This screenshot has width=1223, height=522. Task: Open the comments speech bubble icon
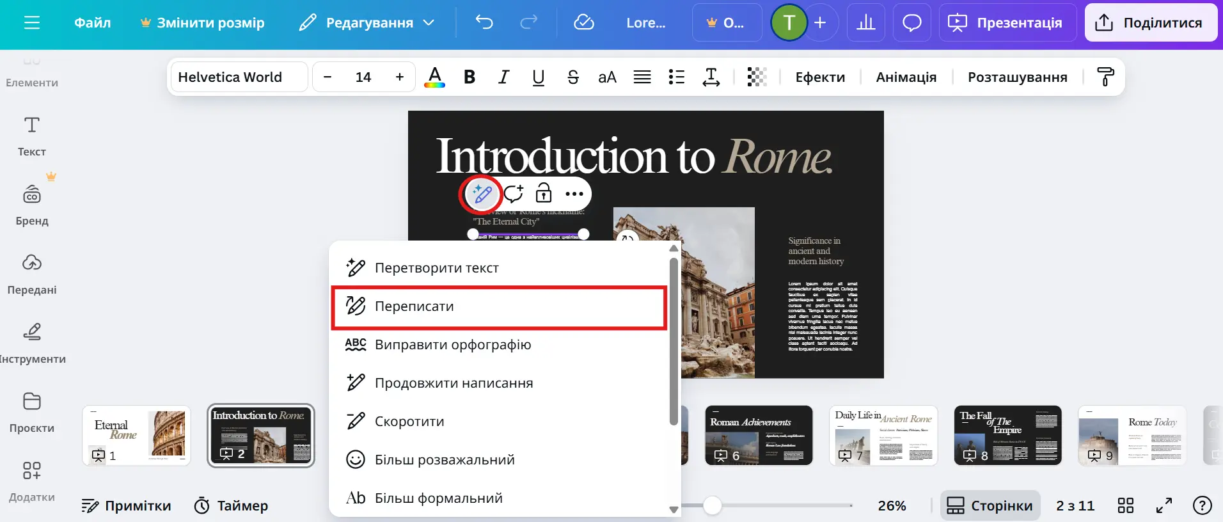(x=911, y=23)
